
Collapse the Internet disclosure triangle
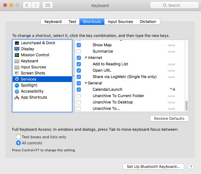pyautogui.click(x=86, y=58)
